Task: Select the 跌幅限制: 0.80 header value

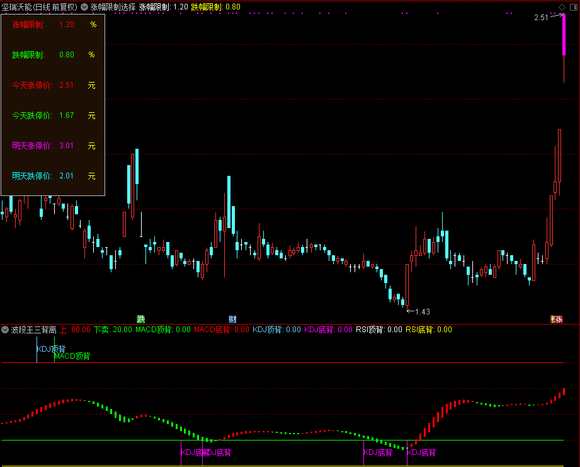Action: 215,7
